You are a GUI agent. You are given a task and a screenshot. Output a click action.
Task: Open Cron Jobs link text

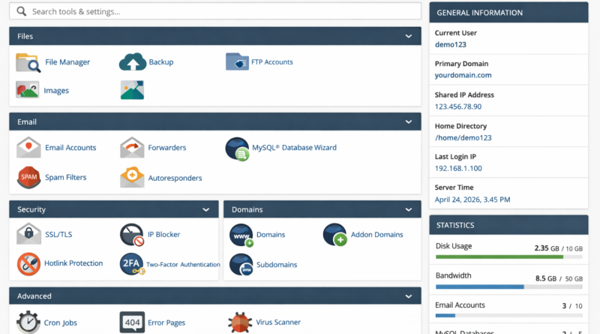[61, 323]
